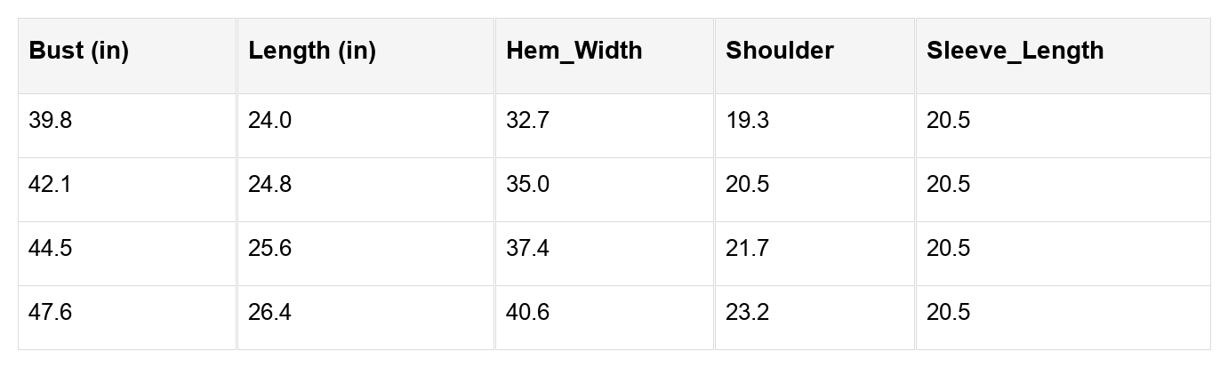Click the 40.6 hem width cell
This screenshot has width=1228, height=367.
[527, 313]
